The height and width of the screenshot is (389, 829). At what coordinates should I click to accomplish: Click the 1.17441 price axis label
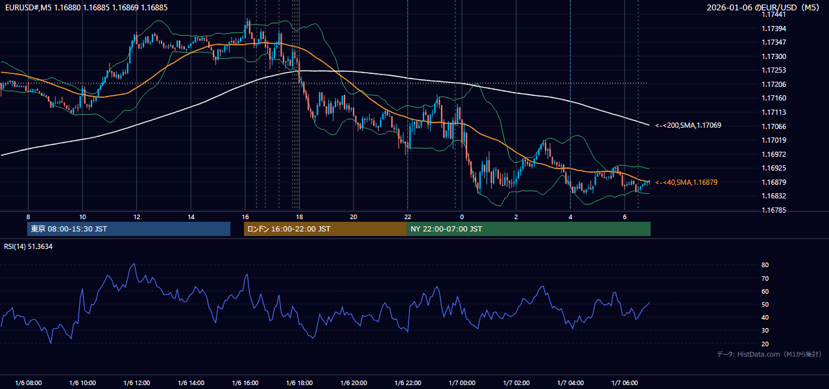[x=774, y=14]
